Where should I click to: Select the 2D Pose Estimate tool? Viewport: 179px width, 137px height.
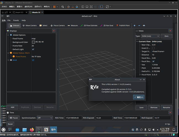(x=89, y=25)
